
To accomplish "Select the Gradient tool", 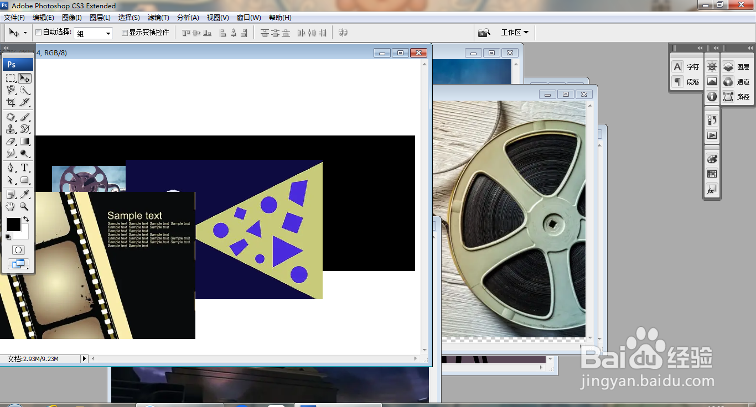I will pyautogui.click(x=25, y=142).
